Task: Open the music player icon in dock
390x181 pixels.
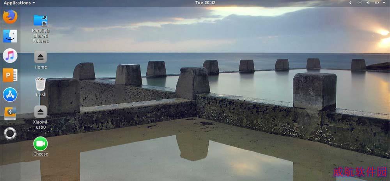Action: tap(10, 55)
